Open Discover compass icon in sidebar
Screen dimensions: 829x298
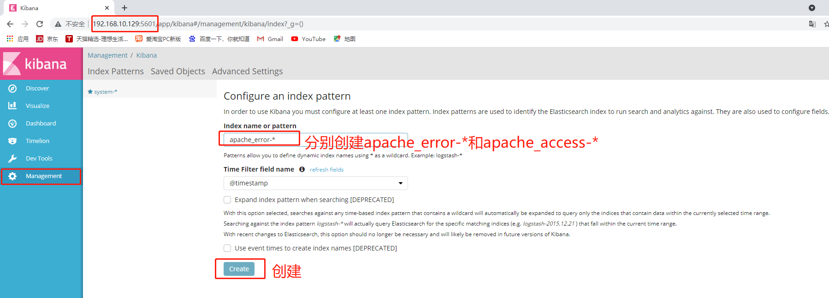tap(12, 89)
